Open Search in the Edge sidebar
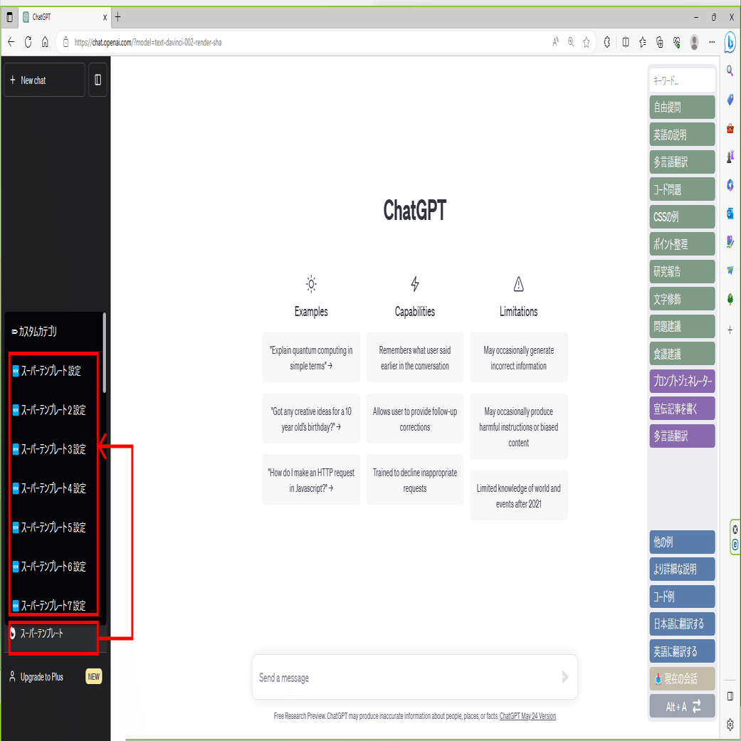The image size is (741, 741). [730, 70]
